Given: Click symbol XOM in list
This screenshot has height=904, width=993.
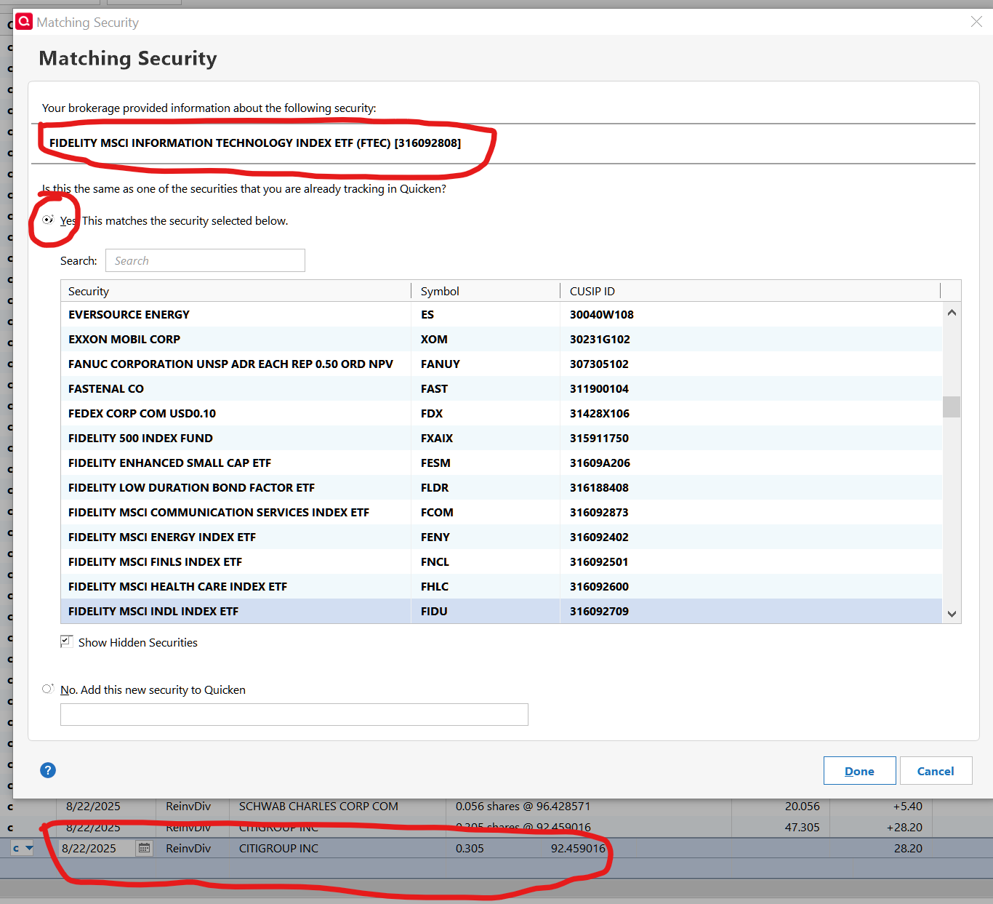Looking at the screenshot, I should (434, 339).
